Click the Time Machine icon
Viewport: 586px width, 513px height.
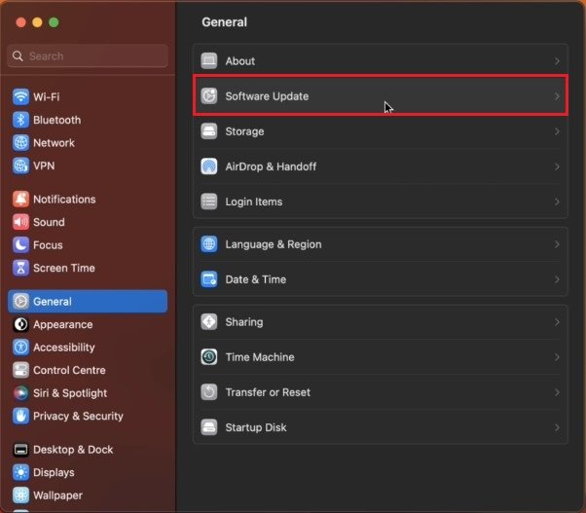point(209,357)
